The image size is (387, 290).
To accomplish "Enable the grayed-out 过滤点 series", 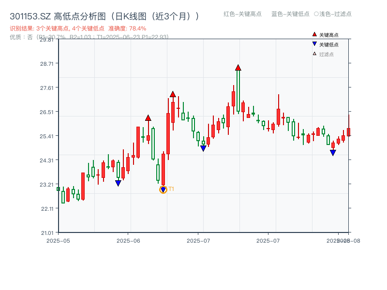I will (x=325, y=54).
